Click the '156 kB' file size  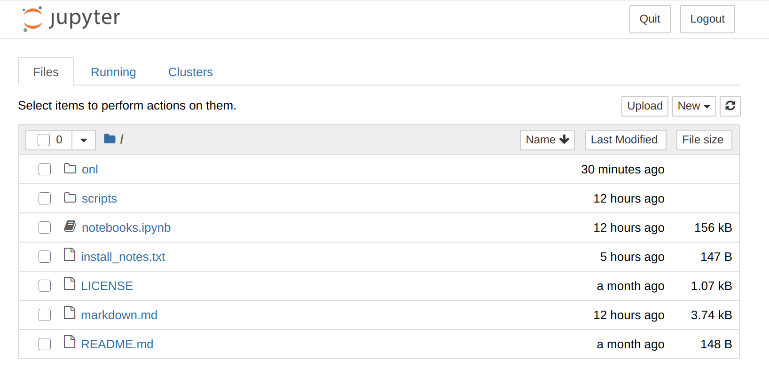(713, 227)
